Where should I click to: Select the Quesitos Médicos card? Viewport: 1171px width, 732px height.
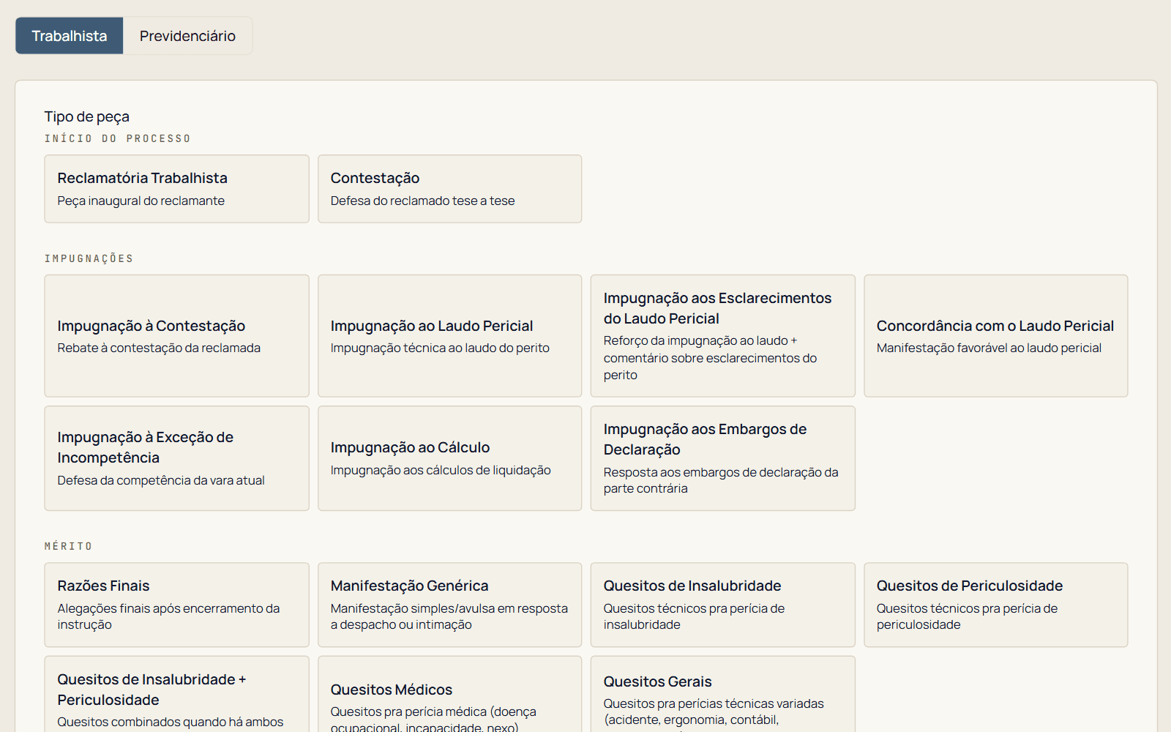[449, 695]
